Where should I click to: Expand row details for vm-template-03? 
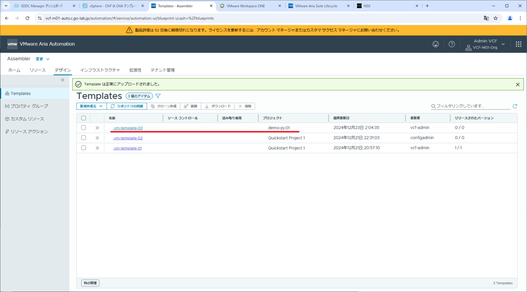(97, 128)
